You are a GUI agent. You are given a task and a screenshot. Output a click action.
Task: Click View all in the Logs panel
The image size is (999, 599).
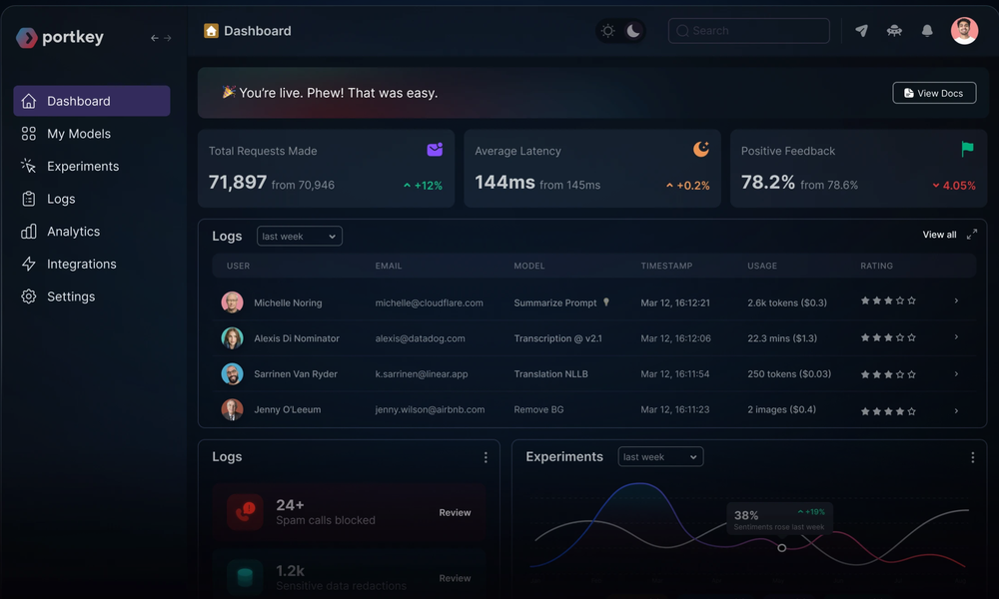click(938, 235)
